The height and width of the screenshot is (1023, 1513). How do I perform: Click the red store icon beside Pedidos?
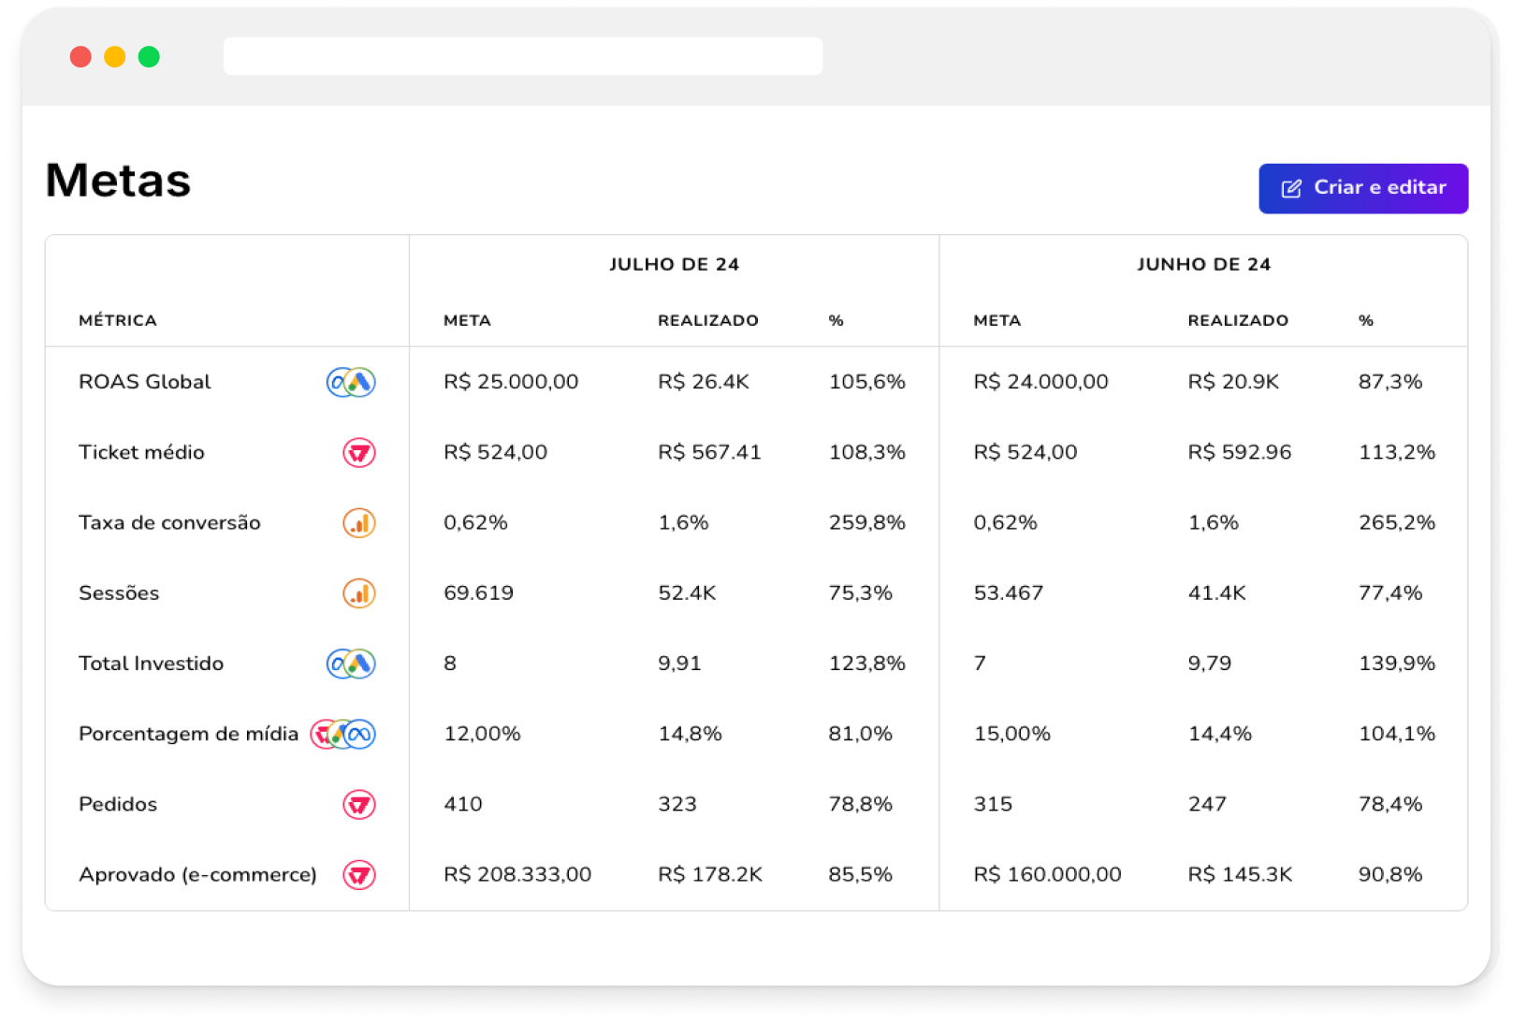359,804
